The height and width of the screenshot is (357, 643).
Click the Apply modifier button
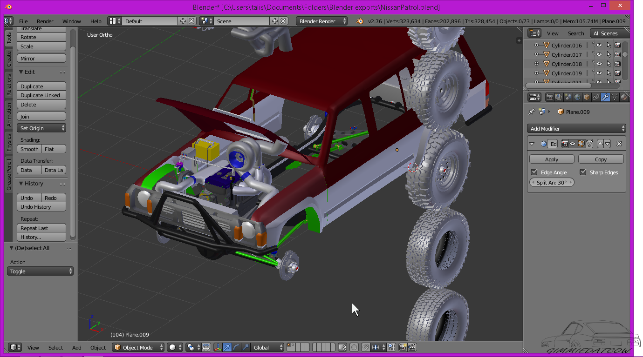(552, 159)
